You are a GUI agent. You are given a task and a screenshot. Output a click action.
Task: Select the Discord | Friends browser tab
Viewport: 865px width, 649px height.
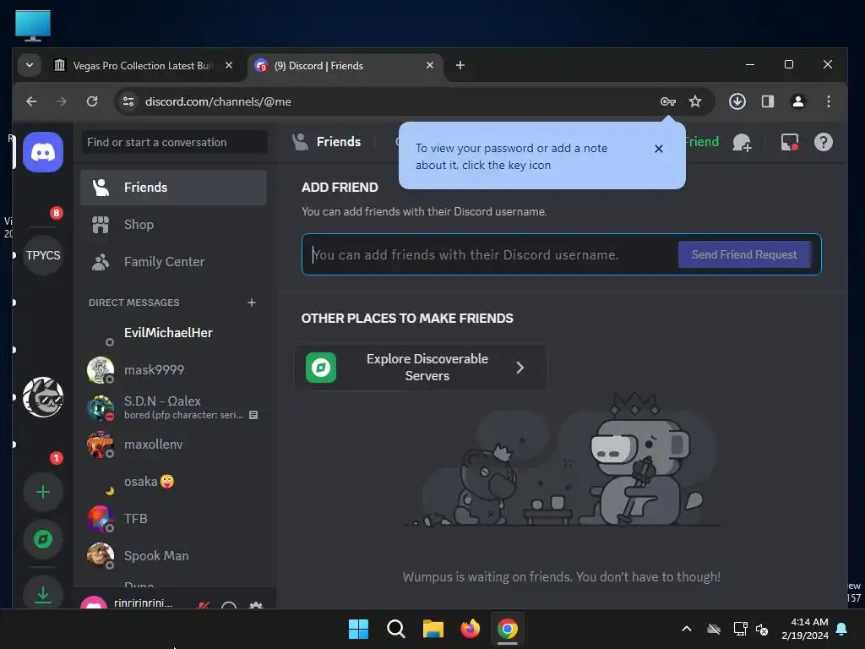point(345,66)
